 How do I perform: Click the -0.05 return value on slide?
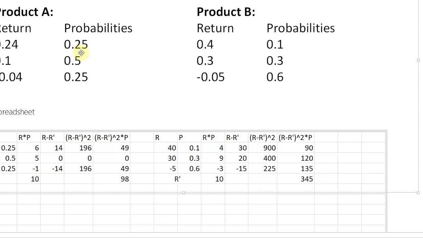pyautogui.click(x=211, y=77)
